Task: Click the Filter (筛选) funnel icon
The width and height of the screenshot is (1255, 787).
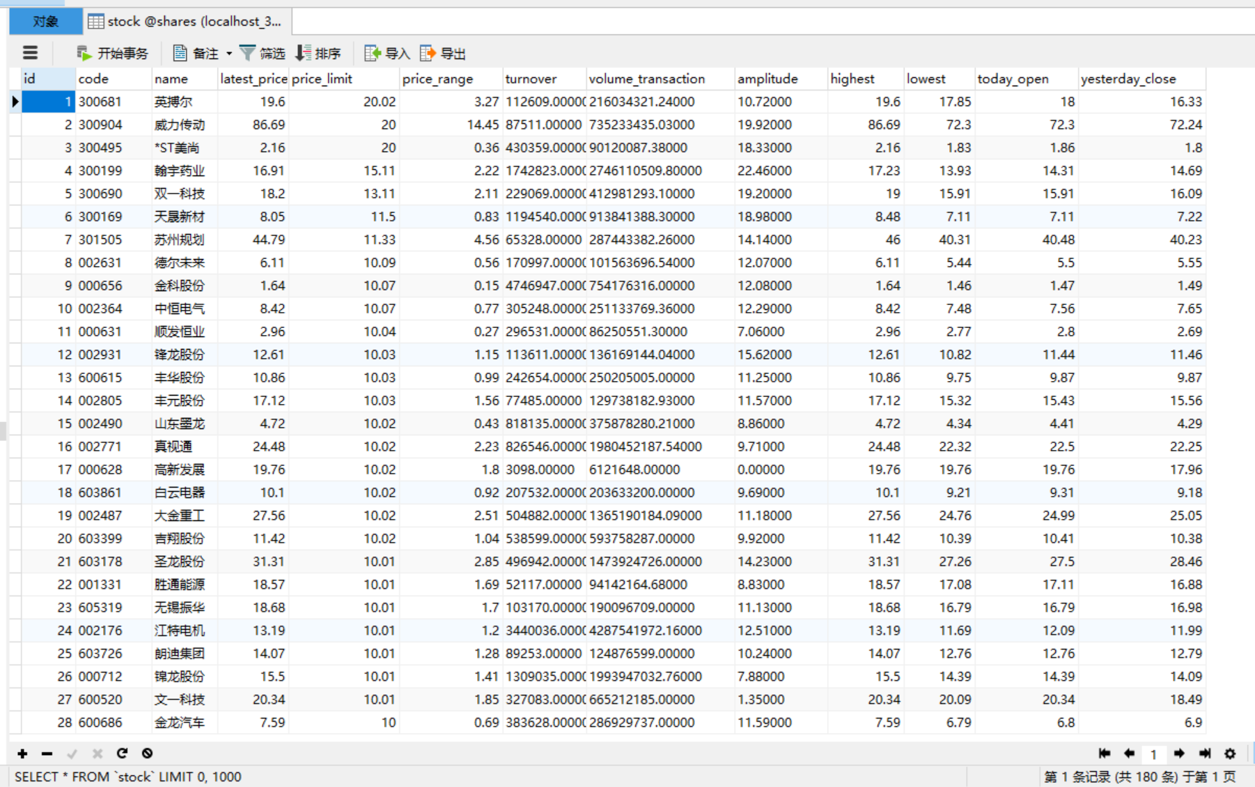Action: 247,53
